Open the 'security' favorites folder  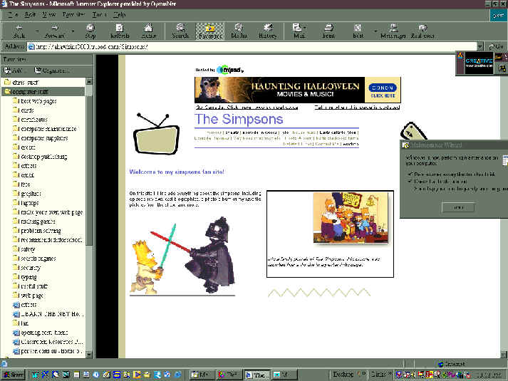(27, 268)
